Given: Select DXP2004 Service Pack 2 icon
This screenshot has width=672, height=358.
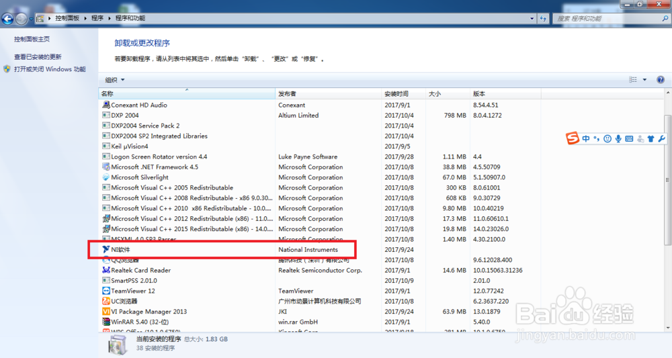Looking at the screenshot, I should point(106,126).
